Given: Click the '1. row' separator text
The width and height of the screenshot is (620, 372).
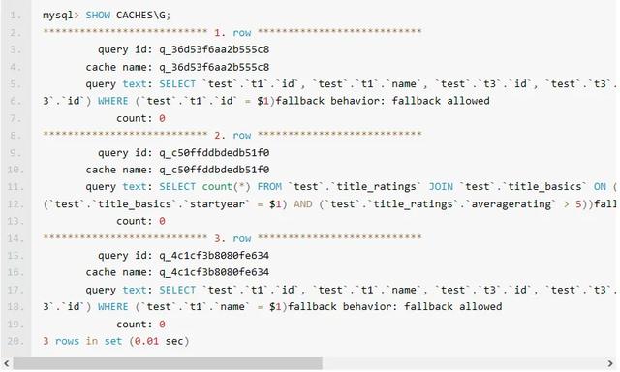Looking at the screenshot, I should (x=232, y=33).
